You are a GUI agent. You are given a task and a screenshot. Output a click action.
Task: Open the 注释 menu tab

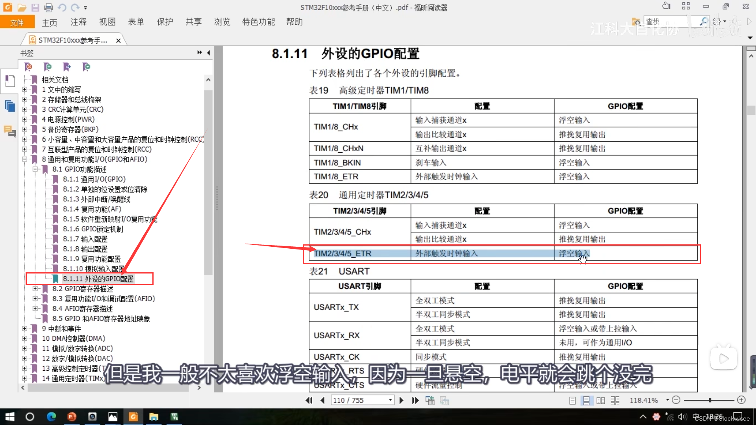[78, 22]
